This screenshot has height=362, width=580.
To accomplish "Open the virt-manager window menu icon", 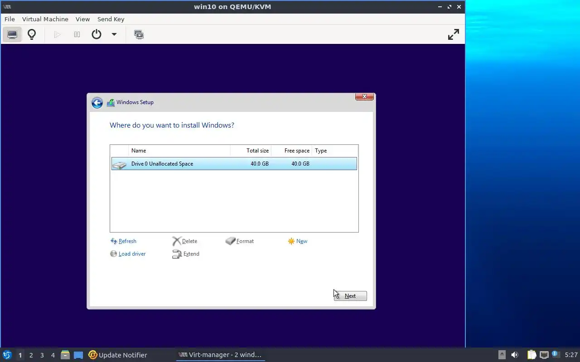I will pos(7,7).
